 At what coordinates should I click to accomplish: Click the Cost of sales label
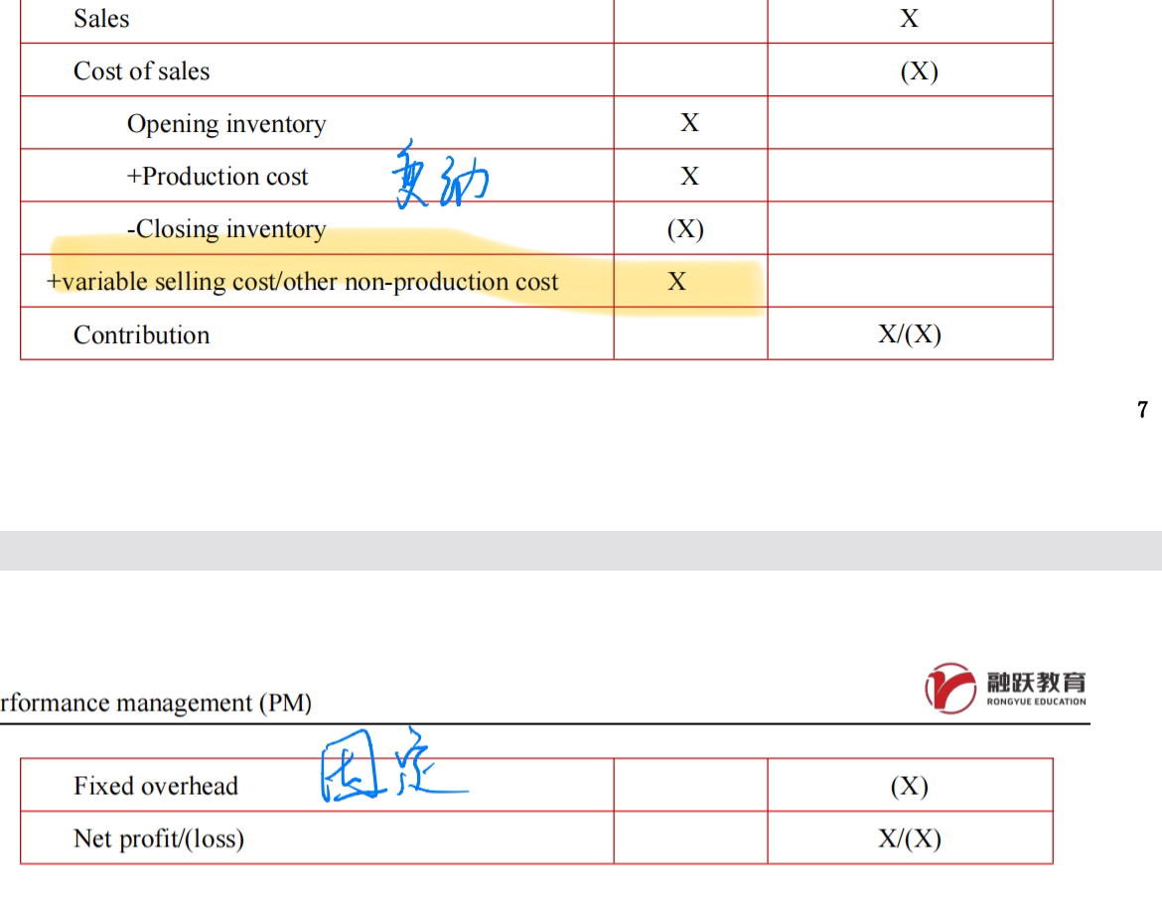[141, 71]
